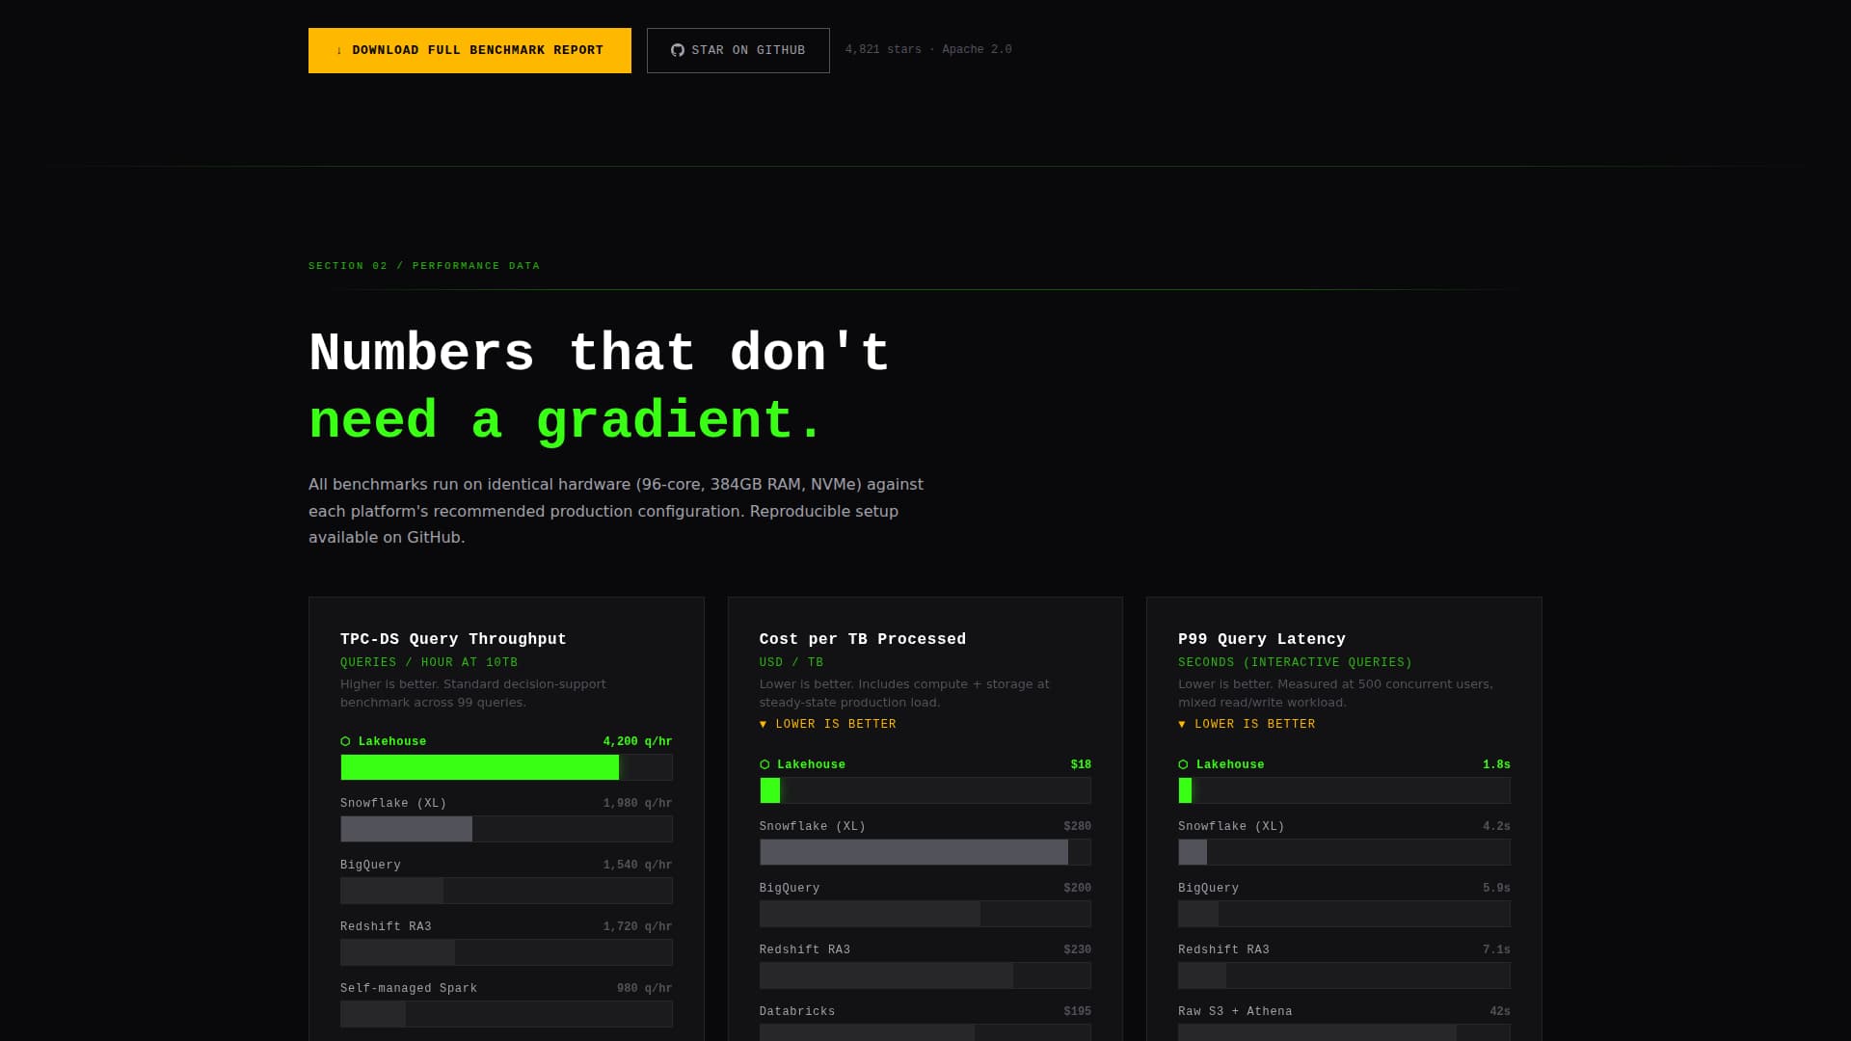1851x1041 pixels.
Task: Click the Lakehouse 4,200 q/hr green bar
Action: coord(480,767)
